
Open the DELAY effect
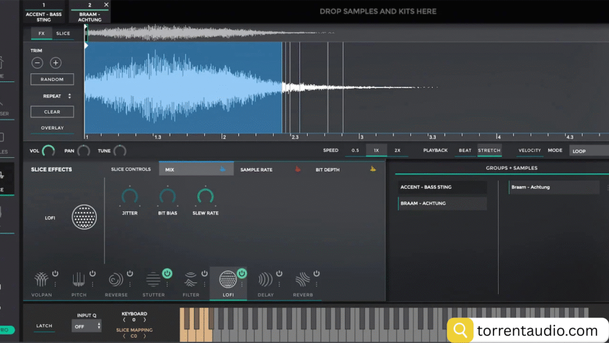point(266,280)
